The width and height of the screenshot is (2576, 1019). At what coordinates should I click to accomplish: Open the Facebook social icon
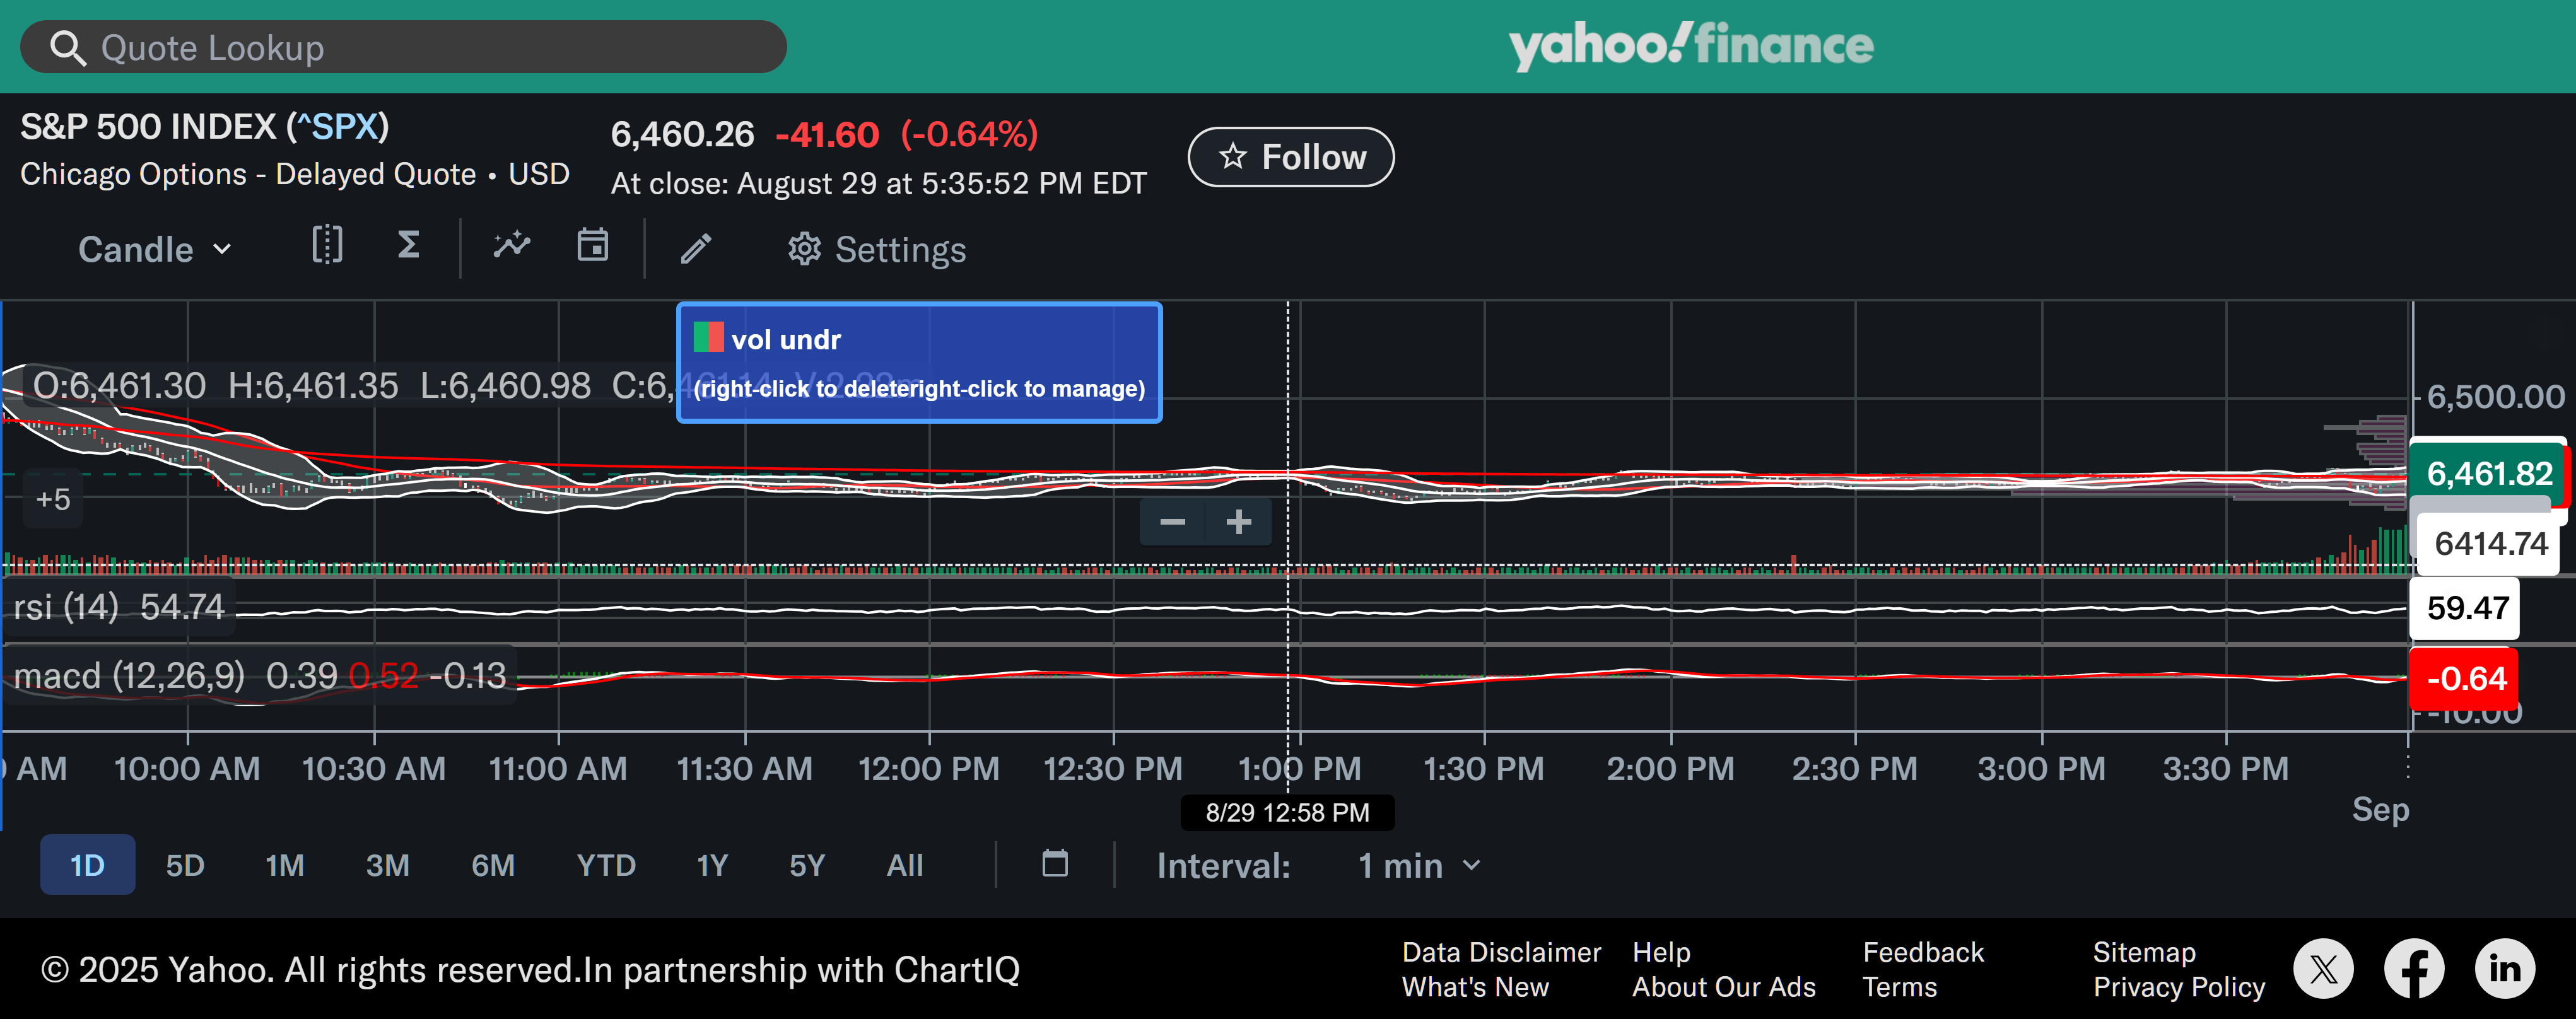pyautogui.click(x=2413, y=968)
